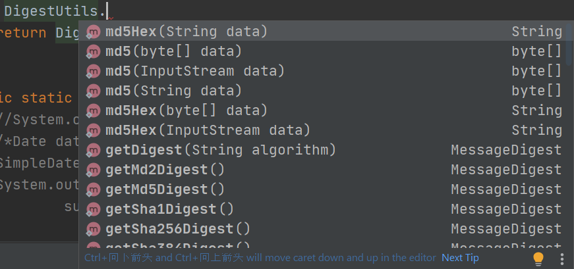Image resolution: width=574 pixels, height=269 pixels.
Task: Choose md5(byte[] data) from completion list
Action: click(x=323, y=51)
